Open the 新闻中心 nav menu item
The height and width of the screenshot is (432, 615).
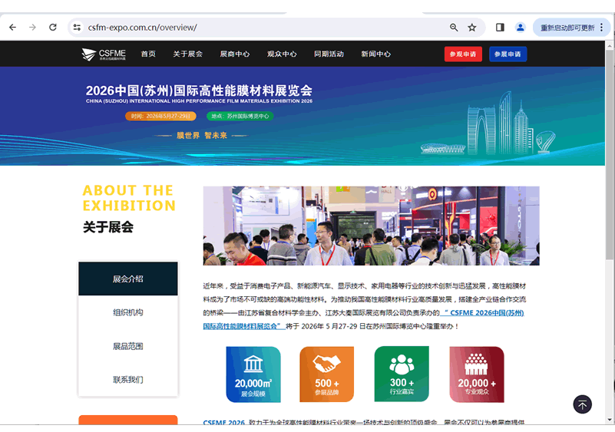(x=375, y=54)
